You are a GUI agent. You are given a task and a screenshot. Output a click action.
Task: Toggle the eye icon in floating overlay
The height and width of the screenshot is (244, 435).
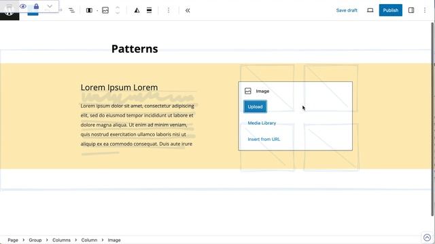[x=23, y=6]
